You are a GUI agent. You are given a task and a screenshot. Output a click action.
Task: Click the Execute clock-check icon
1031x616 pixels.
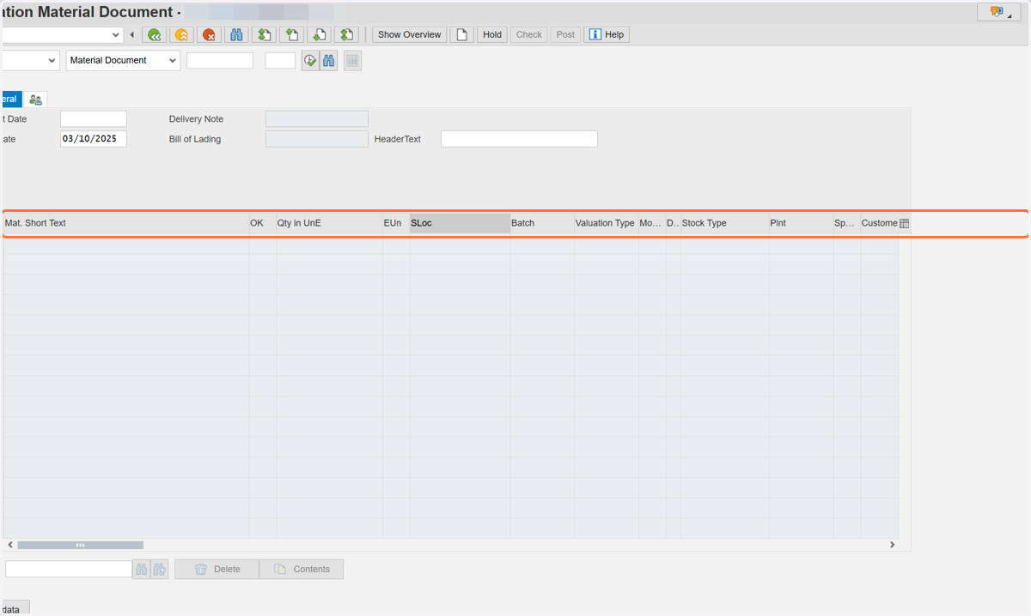coord(310,61)
